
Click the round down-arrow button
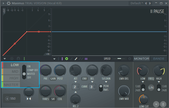156,104
